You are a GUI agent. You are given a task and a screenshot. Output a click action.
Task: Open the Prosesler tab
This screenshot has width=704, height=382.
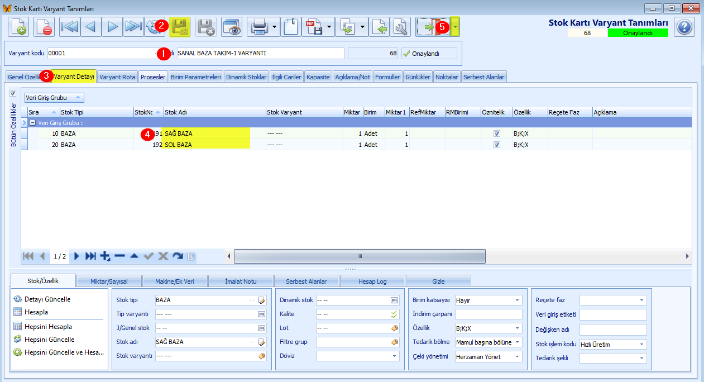click(x=153, y=77)
